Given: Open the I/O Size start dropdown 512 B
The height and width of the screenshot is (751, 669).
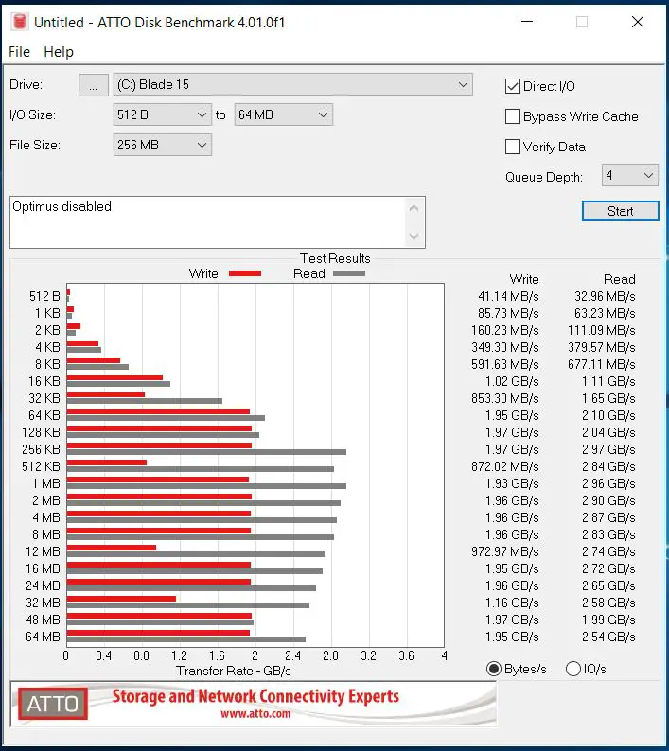Looking at the screenshot, I should (162, 115).
